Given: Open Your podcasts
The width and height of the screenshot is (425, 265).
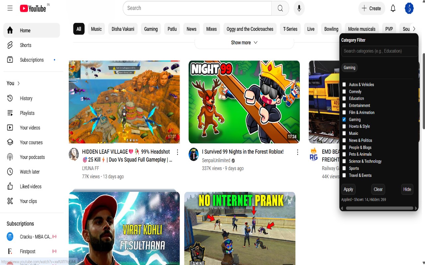Looking at the screenshot, I should 32,157.
